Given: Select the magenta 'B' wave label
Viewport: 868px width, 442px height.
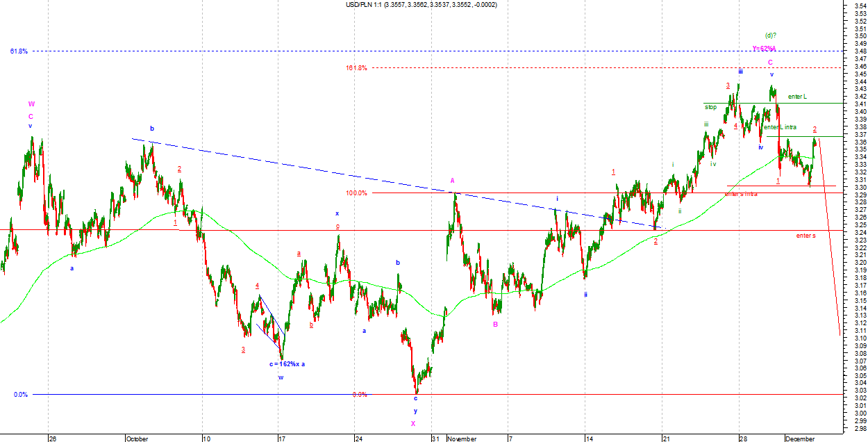Looking at the screenshot, I should pos(495,324).
